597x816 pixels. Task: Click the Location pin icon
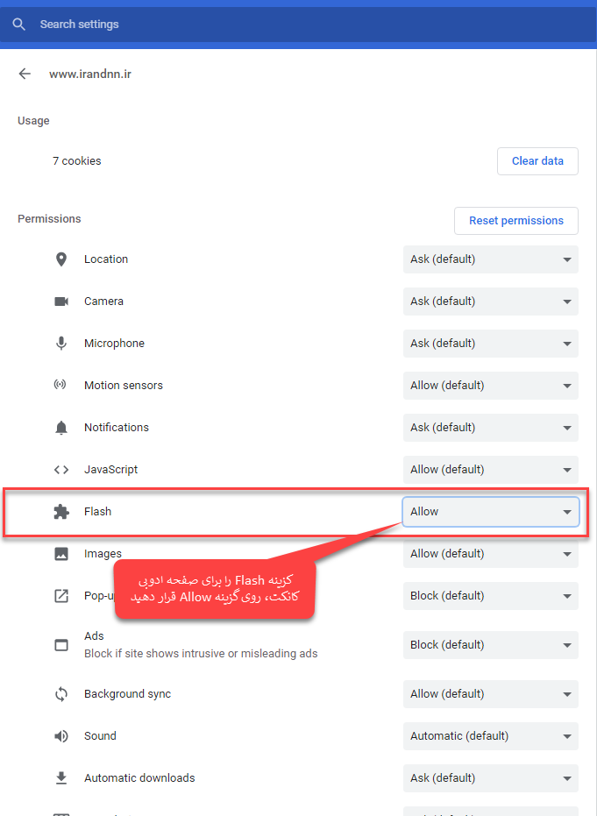tap(60, 259)
